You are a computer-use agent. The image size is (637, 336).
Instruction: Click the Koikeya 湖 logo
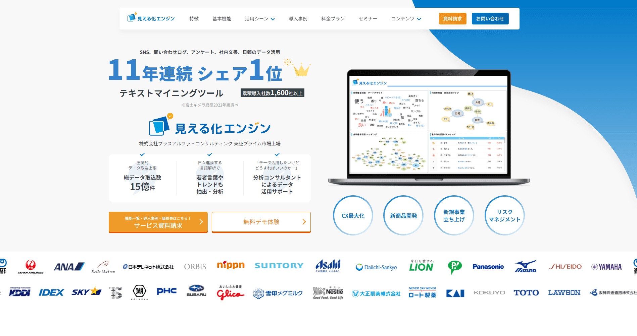(139, 292)
